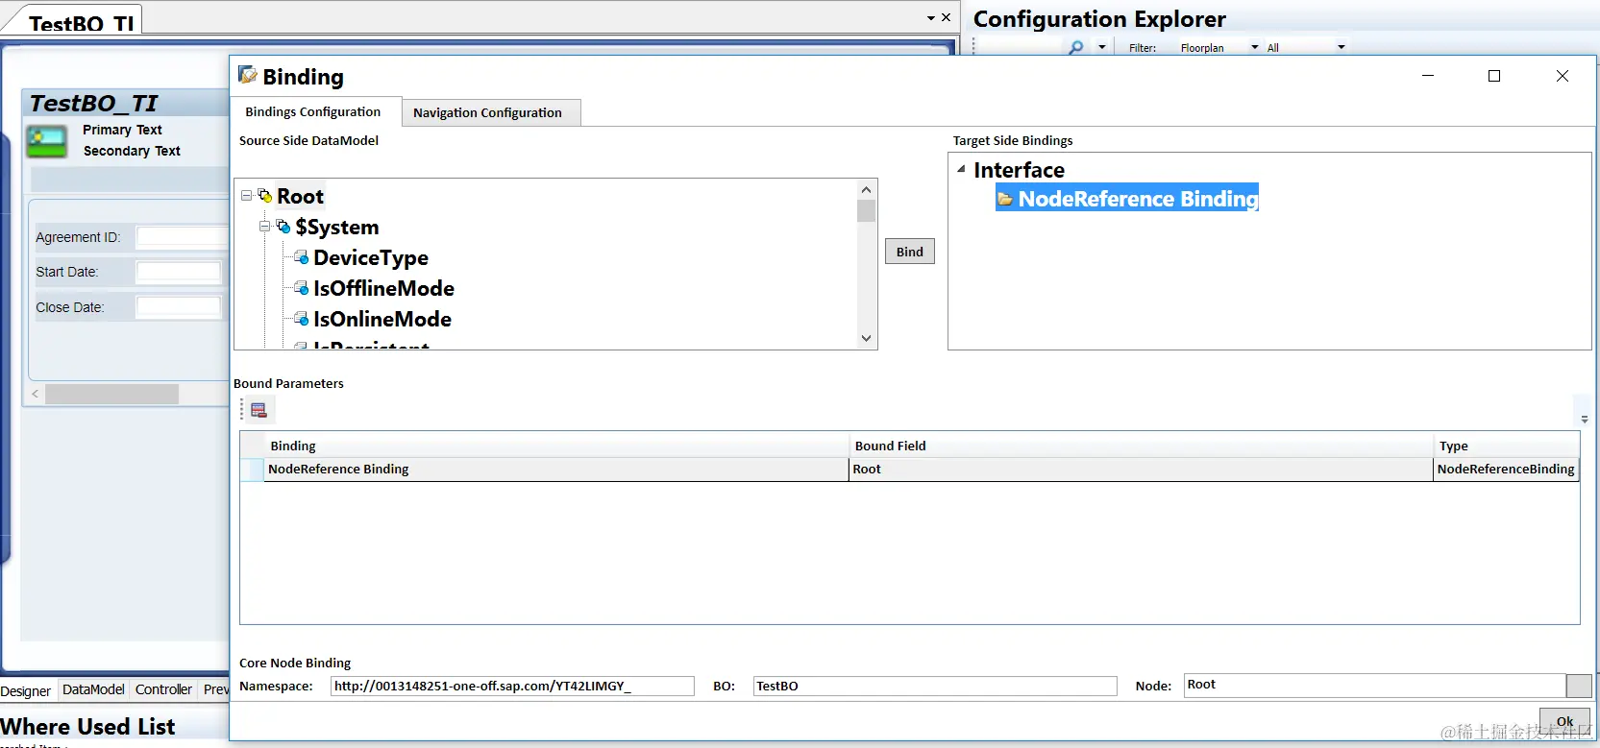Viewport: 1600px width, 748px height.
Task: Click the Secondary Text label in designer
Action: (132, 151)
